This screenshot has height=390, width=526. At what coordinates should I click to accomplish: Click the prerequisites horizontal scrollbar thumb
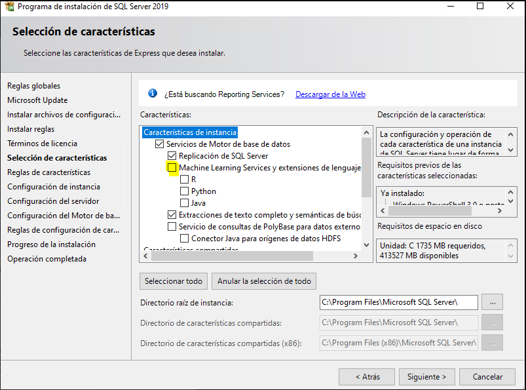pos(430,211)
